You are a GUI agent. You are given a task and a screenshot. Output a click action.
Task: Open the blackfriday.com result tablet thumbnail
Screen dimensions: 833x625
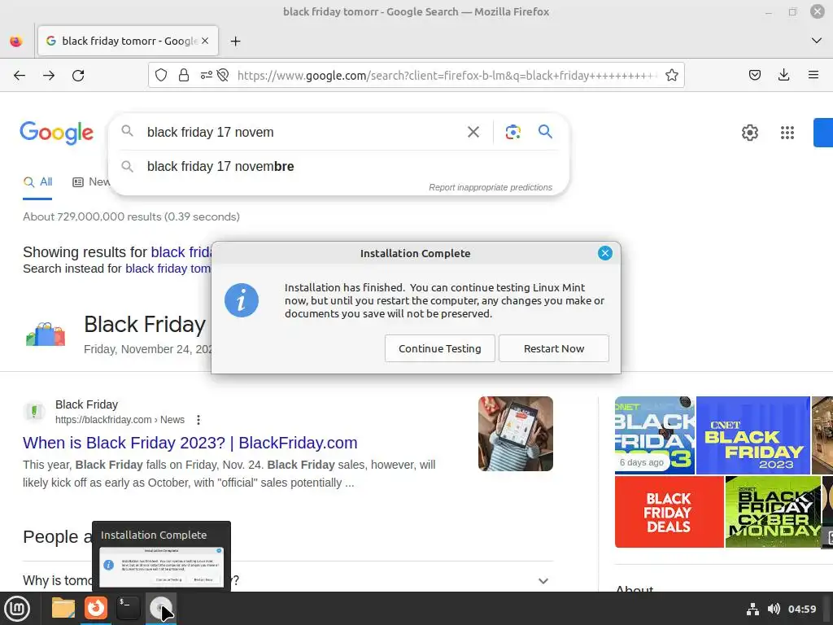point(515,434)
